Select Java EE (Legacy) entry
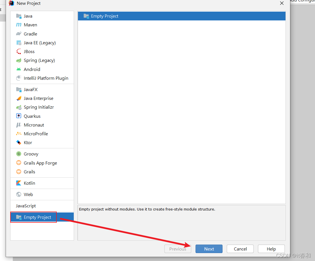Image resolution: width=315 pixels, height=261 pixels. pos(42,43)
